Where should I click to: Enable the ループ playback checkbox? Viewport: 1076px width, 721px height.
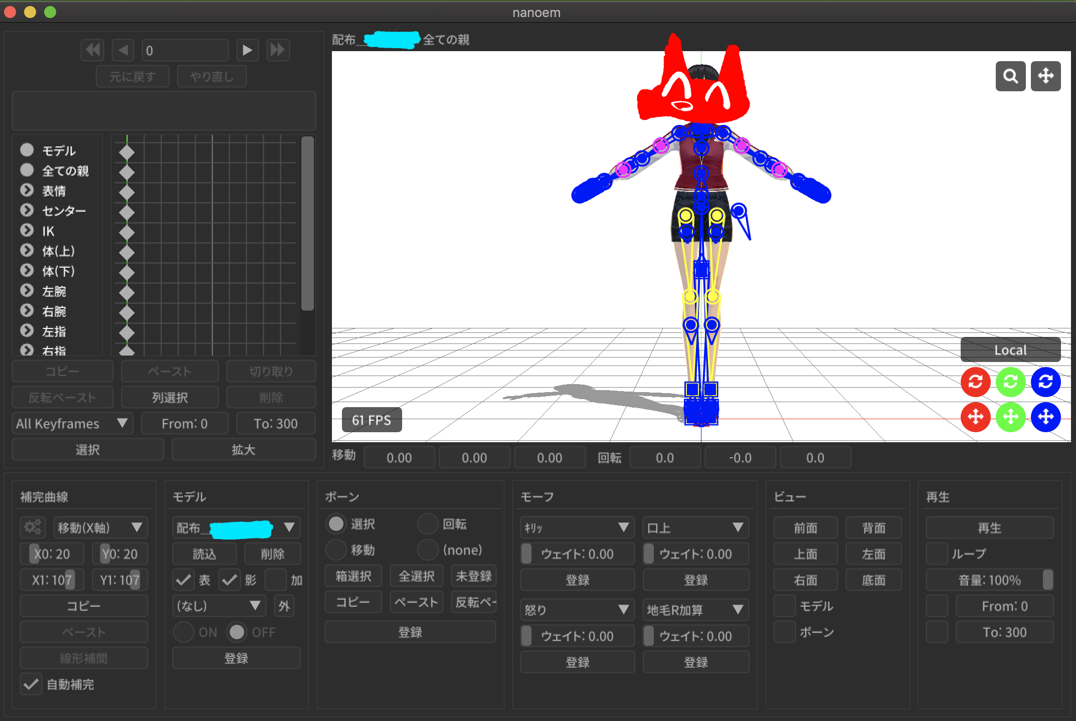pos(937,554)
